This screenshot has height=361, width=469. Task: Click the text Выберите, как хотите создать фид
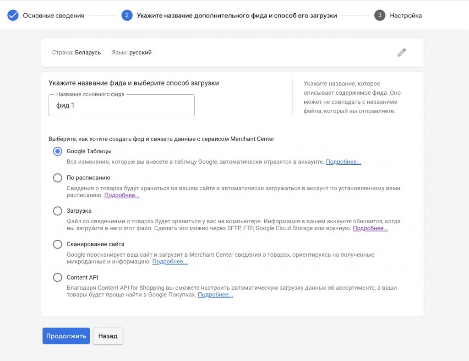pos(161,139)
